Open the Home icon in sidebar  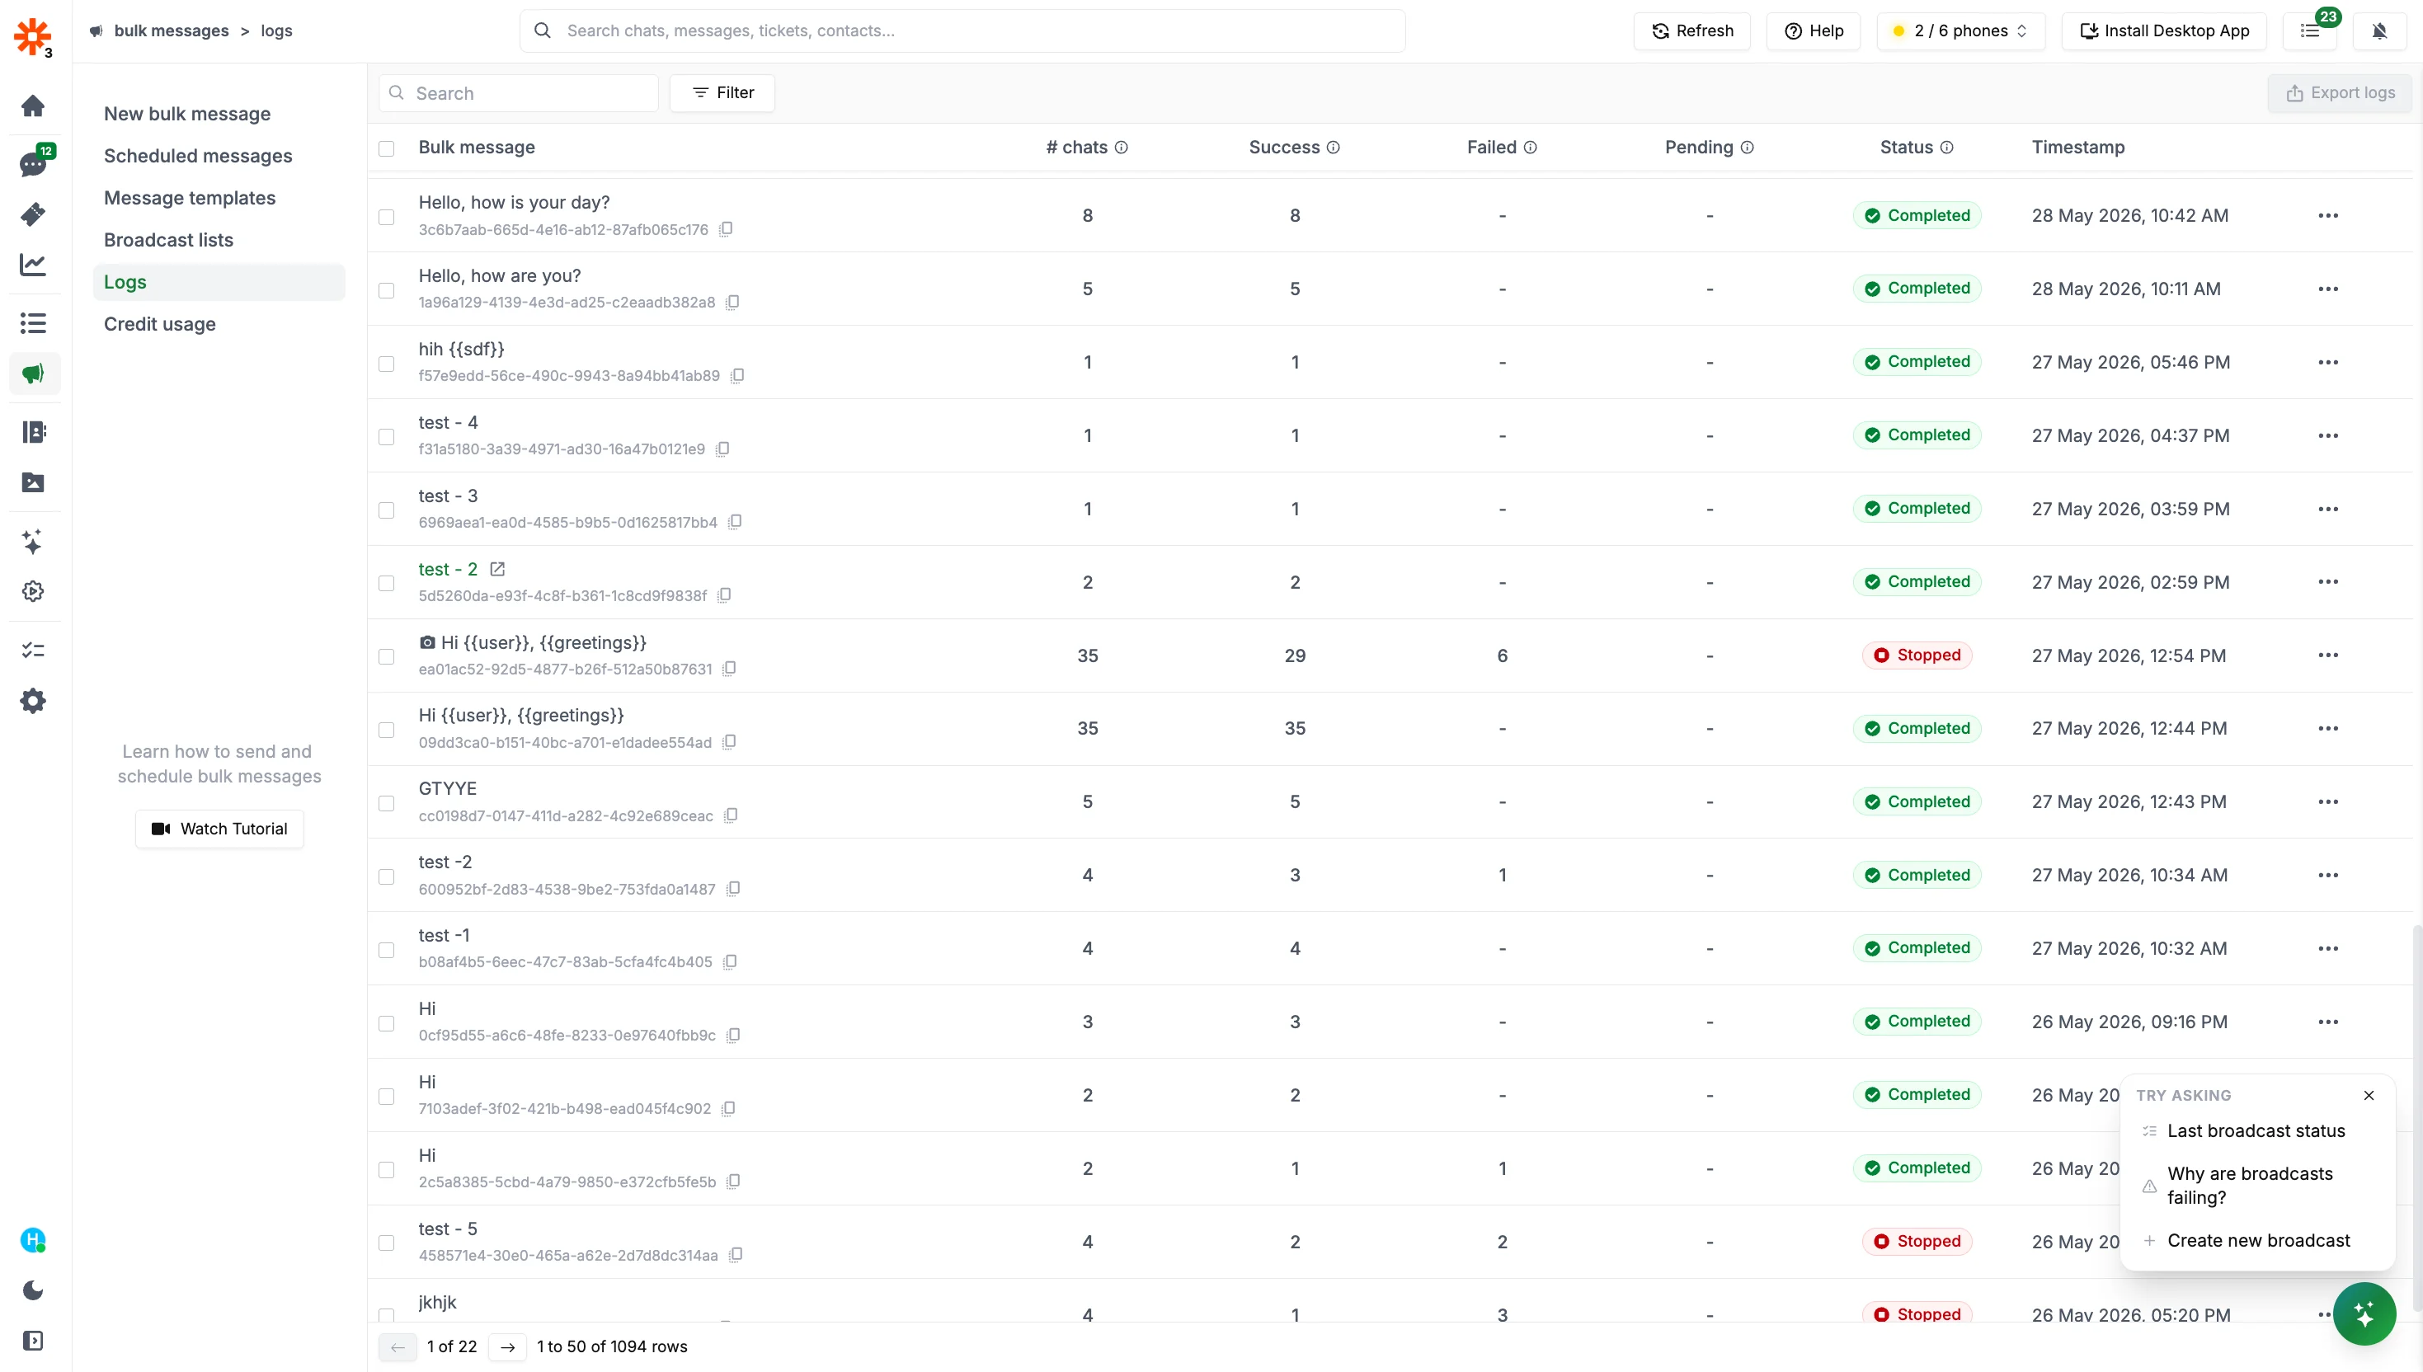click(33, 106)
